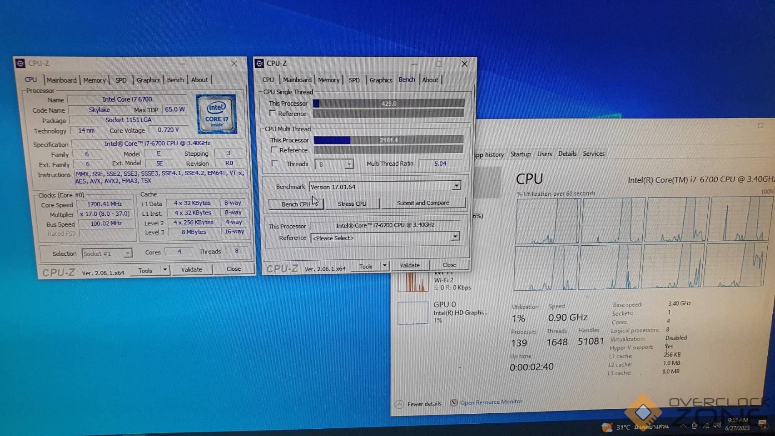The image size is (775, 436).
Task: Click the multi thread This Processor score bar
Action: coord(389,140)
